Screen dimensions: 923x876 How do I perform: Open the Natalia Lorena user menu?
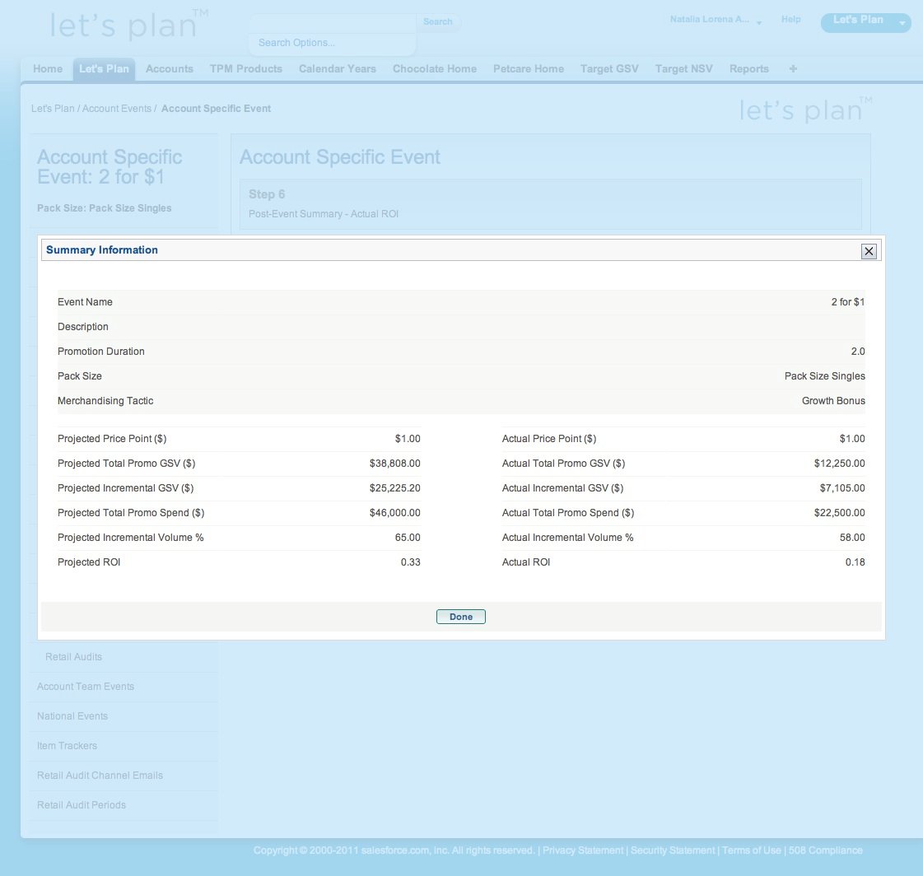pos(715,20)
